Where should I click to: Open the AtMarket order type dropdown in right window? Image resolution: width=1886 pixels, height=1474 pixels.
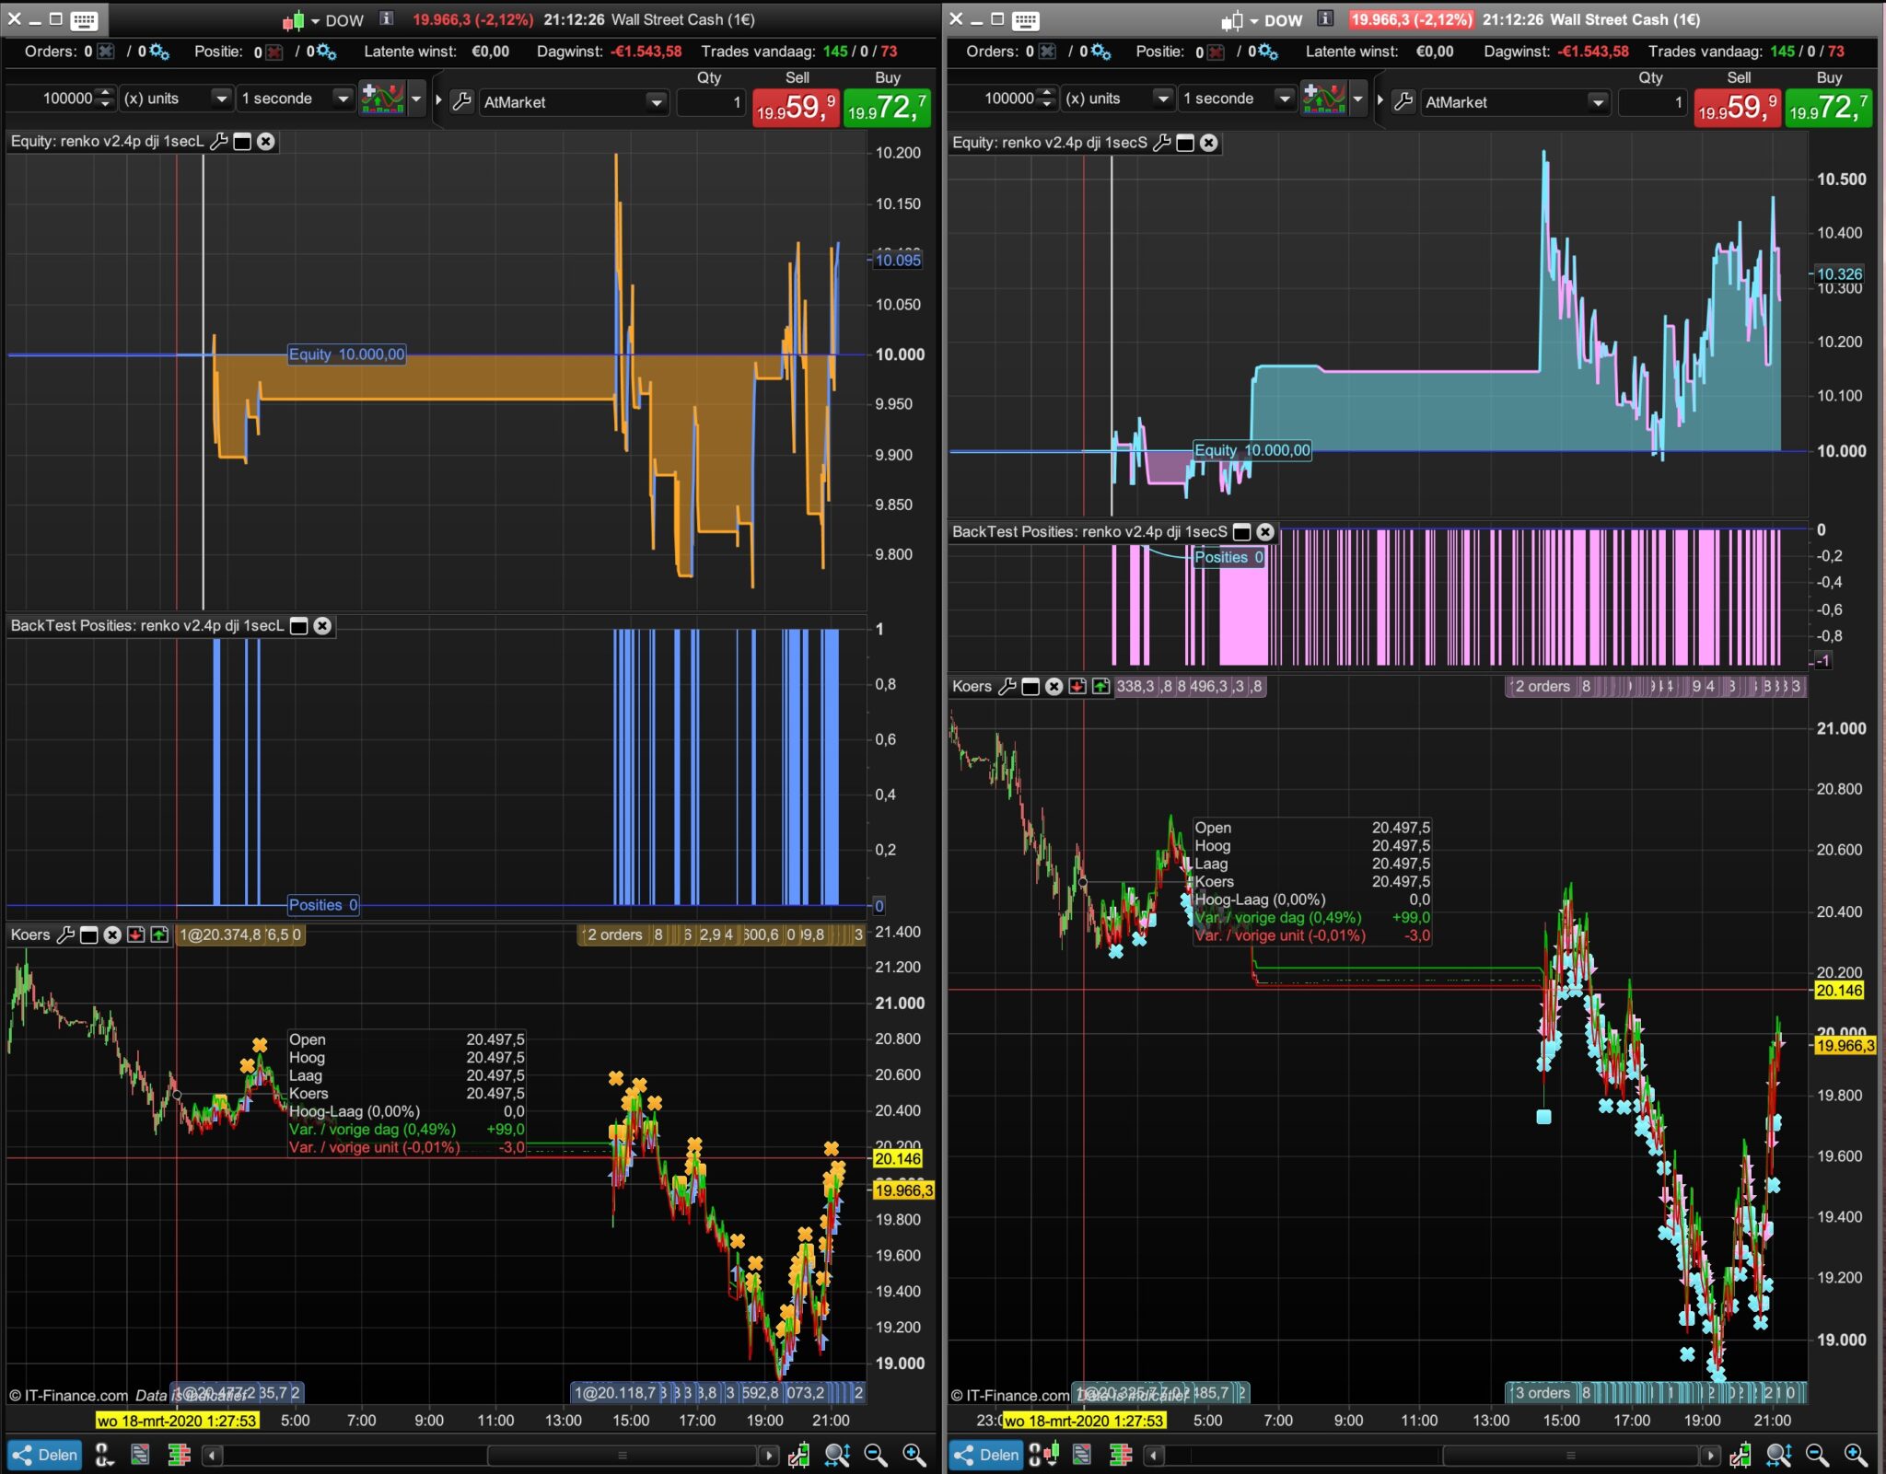click(x=1598, y=102)
